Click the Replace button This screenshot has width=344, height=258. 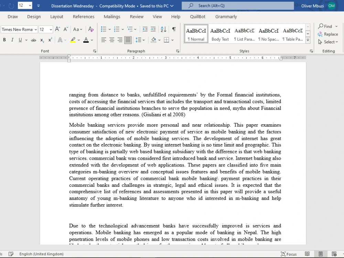coord(328,34)
